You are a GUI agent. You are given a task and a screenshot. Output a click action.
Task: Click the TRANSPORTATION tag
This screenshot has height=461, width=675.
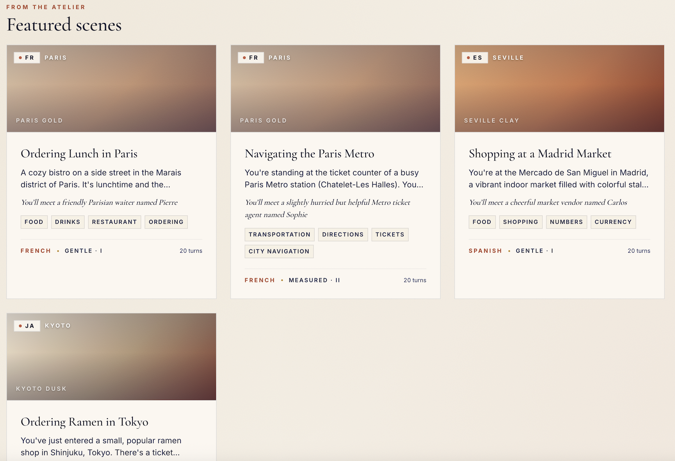click(x=279, y=235)
